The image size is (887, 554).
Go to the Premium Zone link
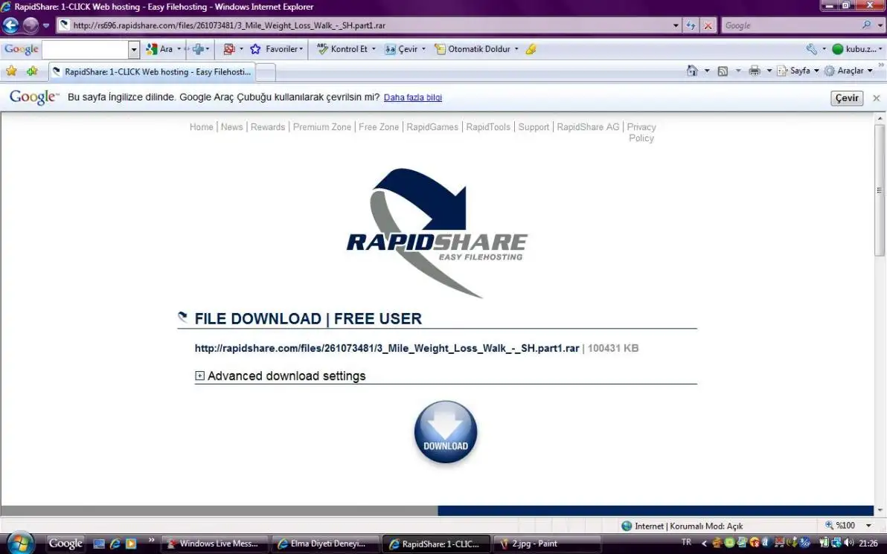[322, 127]
